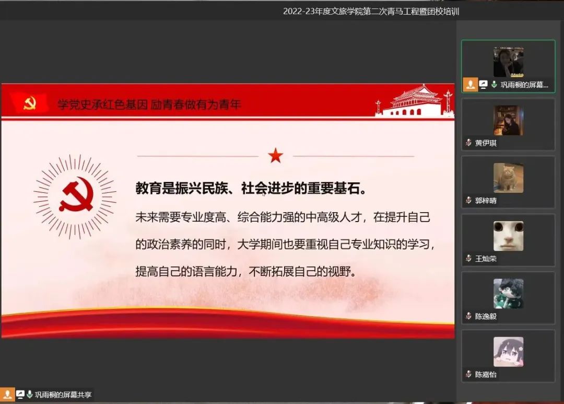Select 陈嘉怡's anime avatar thumbnail
Image resolution: width=564 pixels, height=404 pixels.
508,352
